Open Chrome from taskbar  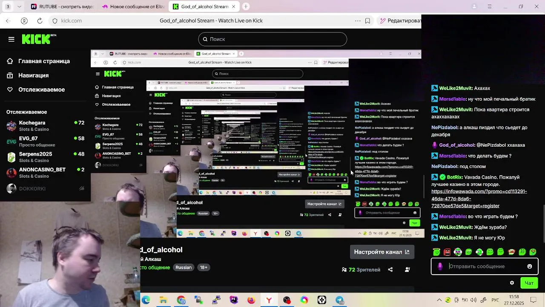click(x=181, y=300)
